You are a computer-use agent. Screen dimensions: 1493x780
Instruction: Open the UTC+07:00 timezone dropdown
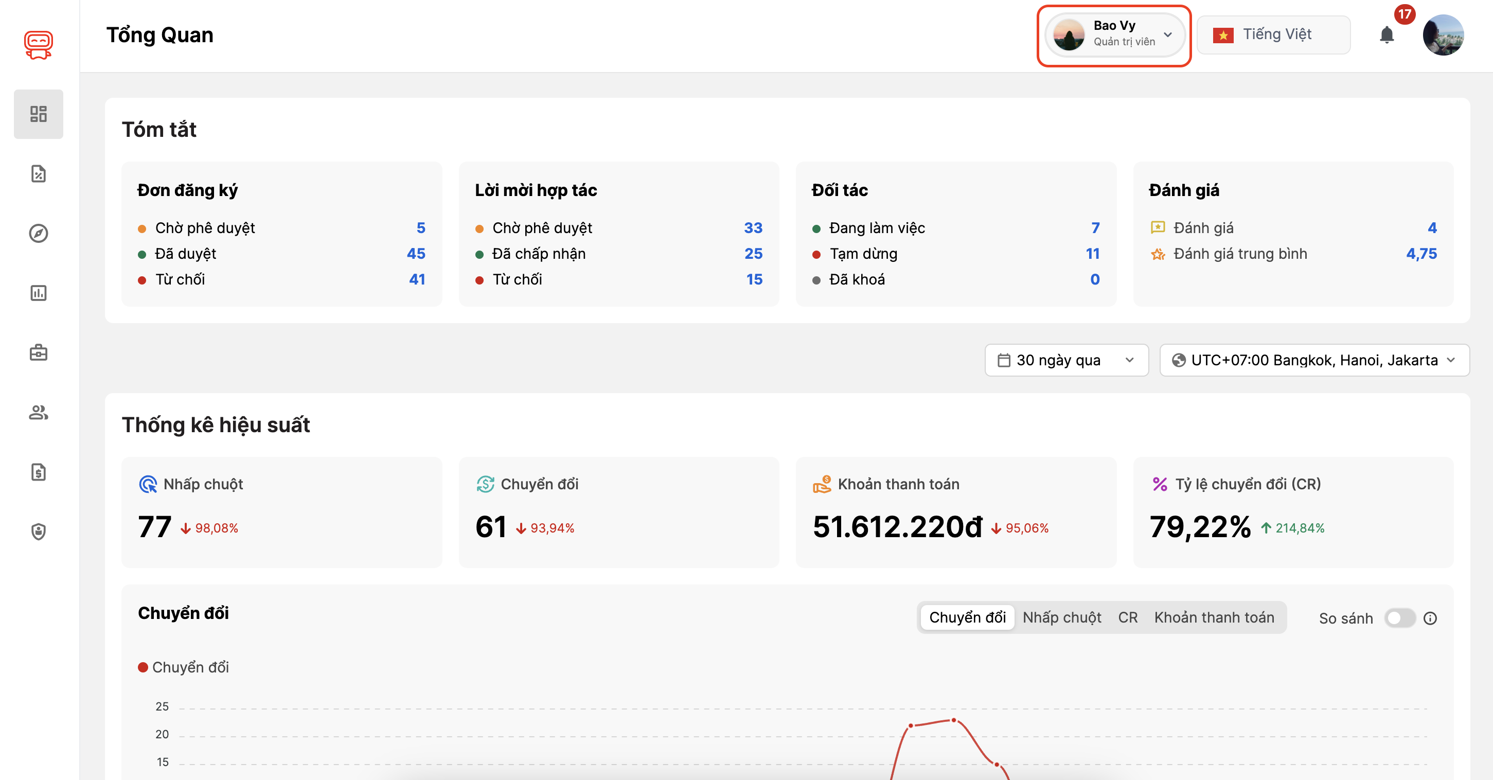click(1314, 360)
